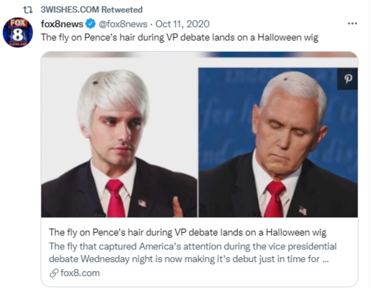Click the chain link icon beside fox8.com
The height and width of the screenshot is (288, 371).
coord(54,273)
